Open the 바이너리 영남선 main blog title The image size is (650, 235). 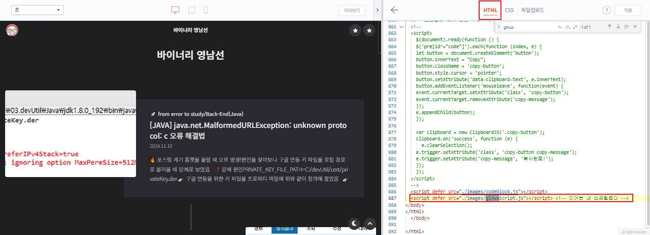190,56
